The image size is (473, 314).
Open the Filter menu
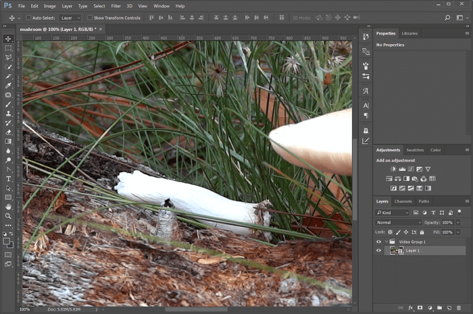(x=116, y=6)
